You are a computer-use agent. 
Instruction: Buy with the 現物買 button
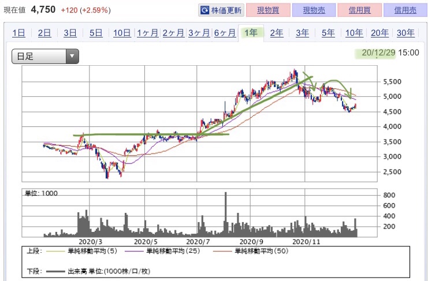(x=268, y=10)
